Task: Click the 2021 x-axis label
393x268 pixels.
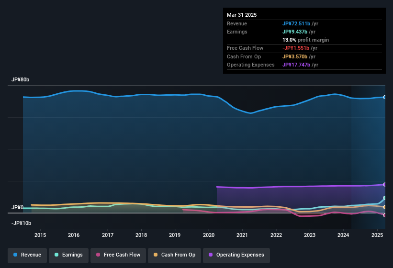Action: click(242, 235)
